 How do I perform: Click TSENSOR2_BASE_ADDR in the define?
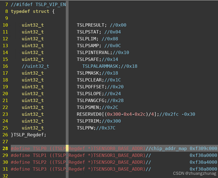coord(118,162)
